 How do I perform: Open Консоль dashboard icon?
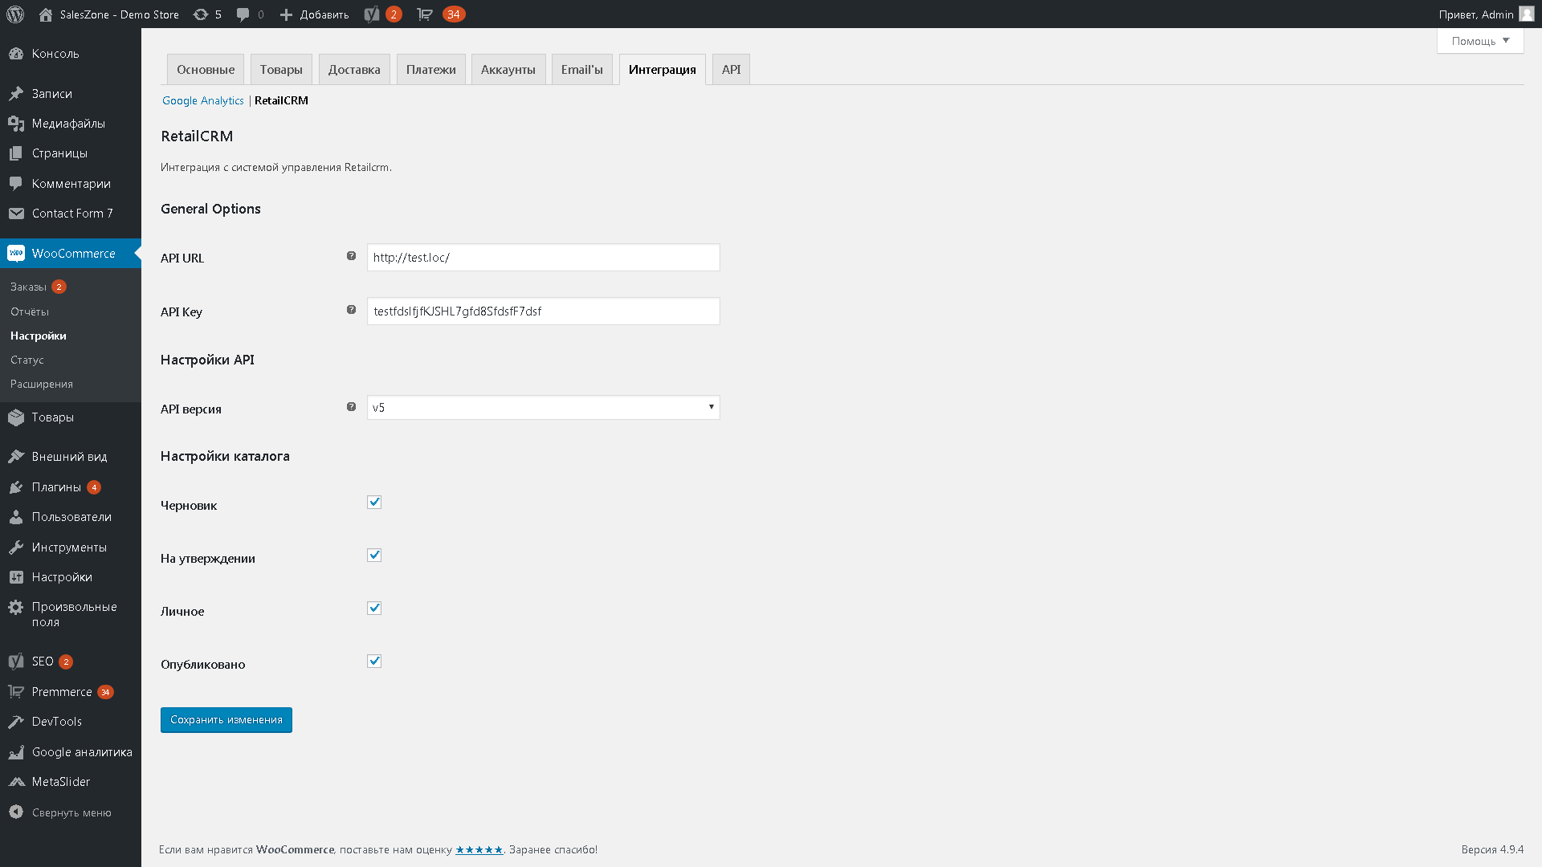click(16, 54)
